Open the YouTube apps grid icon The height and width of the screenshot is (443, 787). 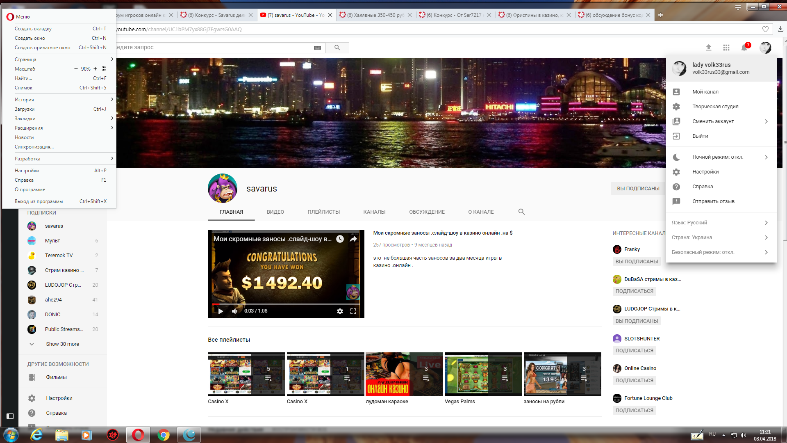pyautogui.click(x=726, y=48)
